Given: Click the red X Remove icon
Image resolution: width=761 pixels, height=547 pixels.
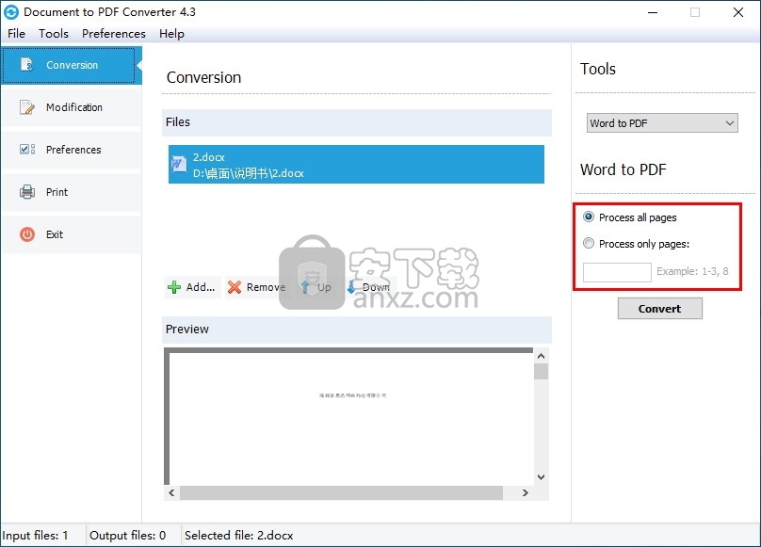Looking at the screenshot, I should tap(235, 287).
